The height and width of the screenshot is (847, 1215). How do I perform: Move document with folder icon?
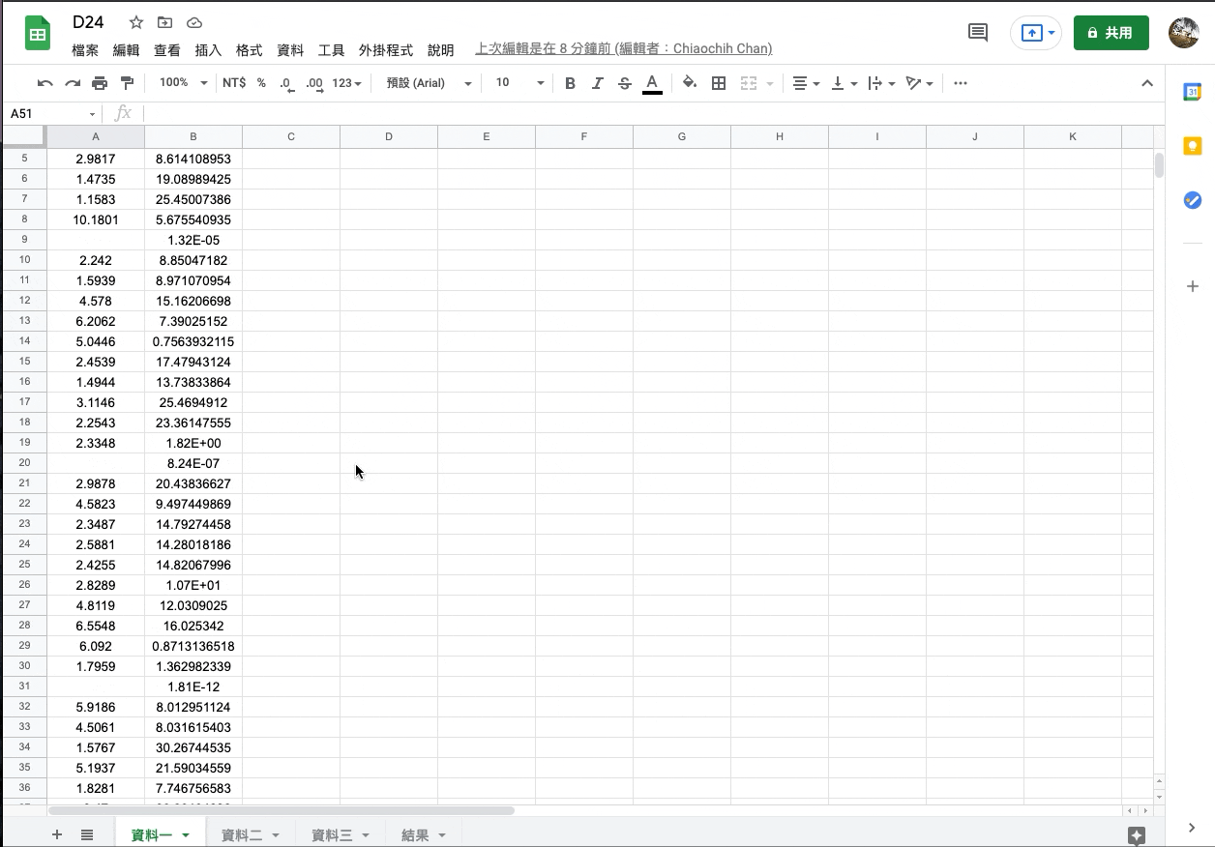coord(165,22)
